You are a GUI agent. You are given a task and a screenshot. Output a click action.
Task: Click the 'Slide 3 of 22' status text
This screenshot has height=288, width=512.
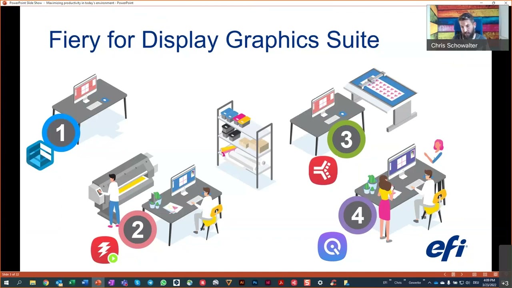click(10, 274)
